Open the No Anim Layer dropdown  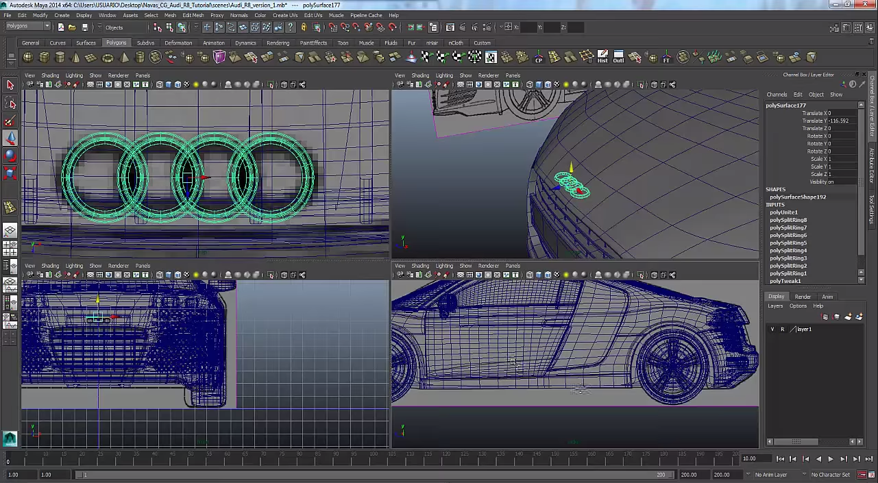click(771, 475)
